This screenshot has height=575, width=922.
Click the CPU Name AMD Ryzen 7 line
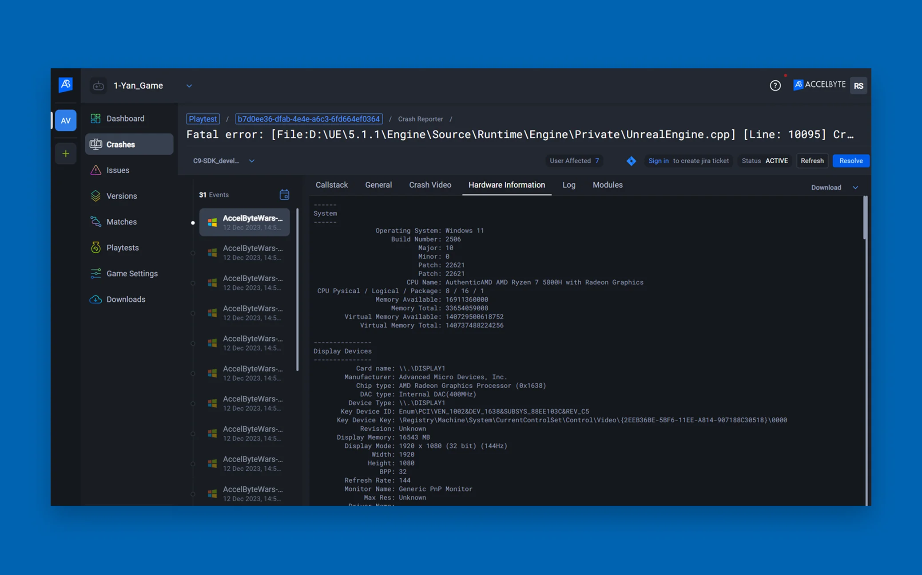coord(525,282)
